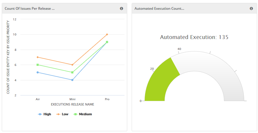258x133 pixels.
Task: Click Low data point at Pro
Action: [x=107, y=34]
